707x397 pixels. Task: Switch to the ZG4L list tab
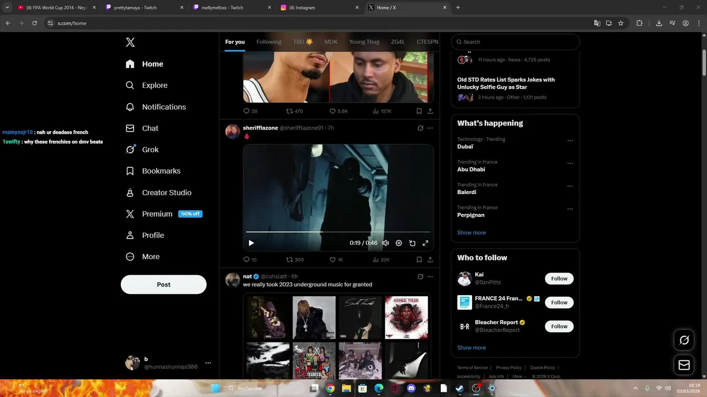click(398, 42)
